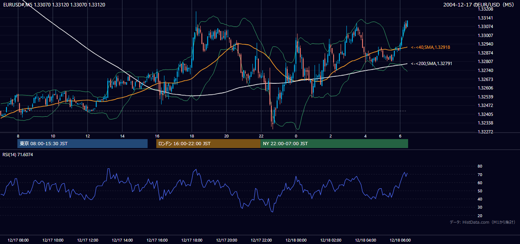Click price axis value 1.32472
This screenshot has height=244, width=520.
point(485,105)
